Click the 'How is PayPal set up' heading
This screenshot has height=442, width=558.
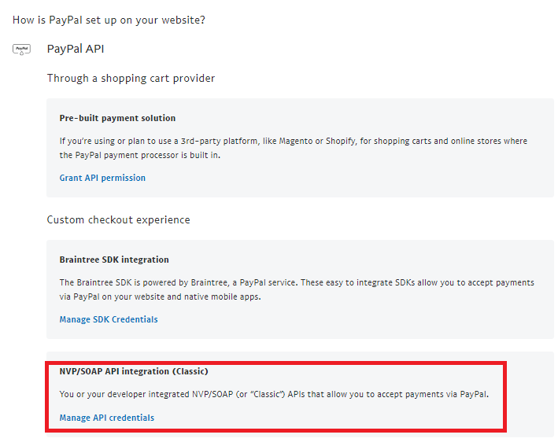coord(109,19)
